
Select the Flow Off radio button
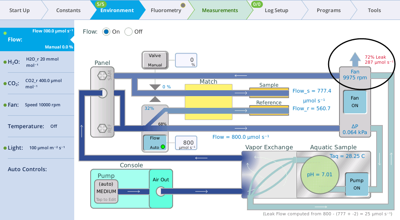tap(129, 32)
